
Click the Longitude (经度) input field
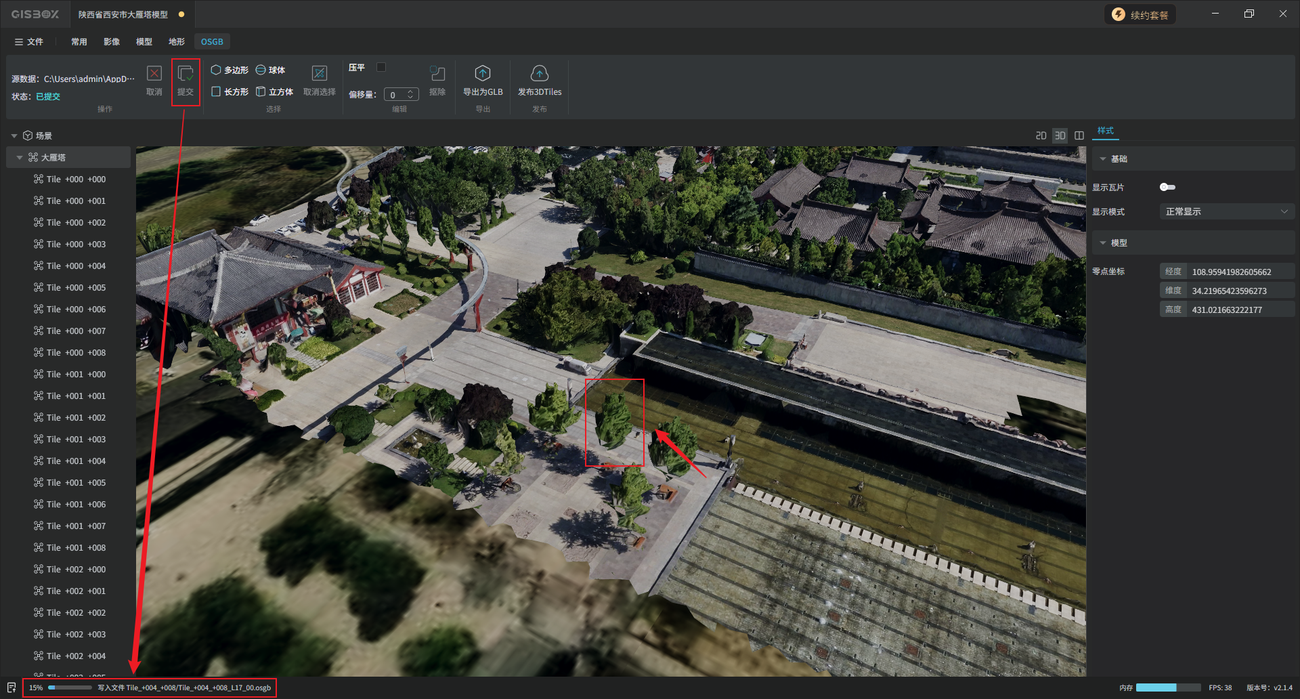(1240, 272)
